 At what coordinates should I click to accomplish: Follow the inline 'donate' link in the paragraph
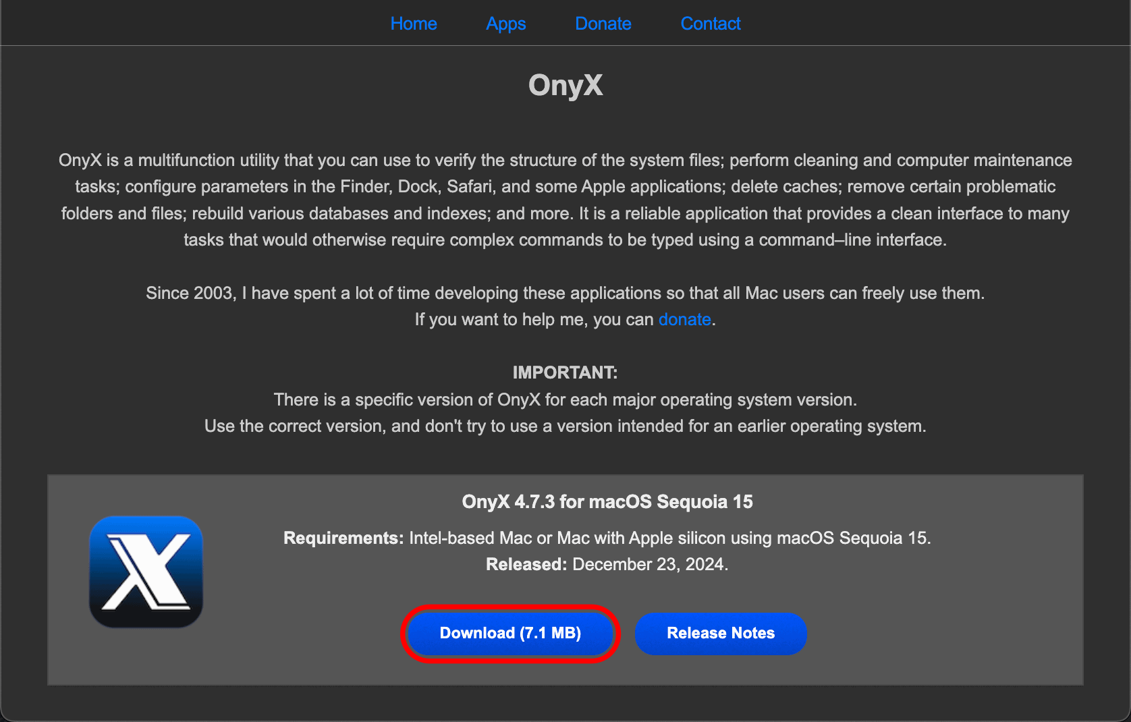tap(684, 319)
